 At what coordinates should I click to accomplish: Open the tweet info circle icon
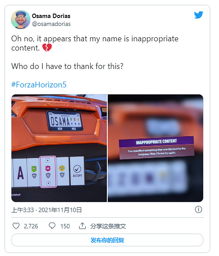pyautogui.click(x=198, y=209)
